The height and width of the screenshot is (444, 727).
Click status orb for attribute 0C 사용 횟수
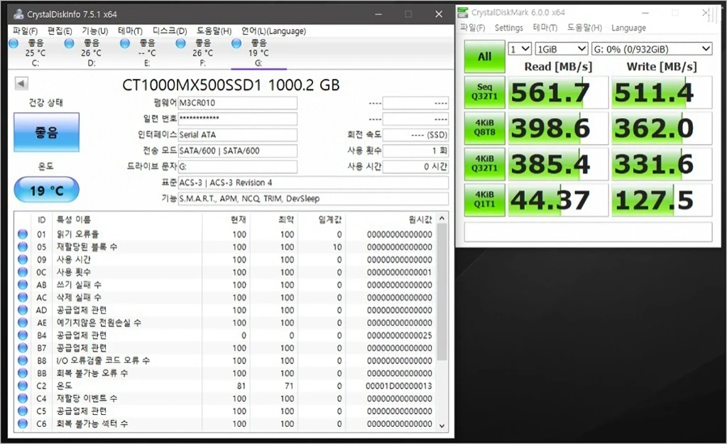coord(23,272)
